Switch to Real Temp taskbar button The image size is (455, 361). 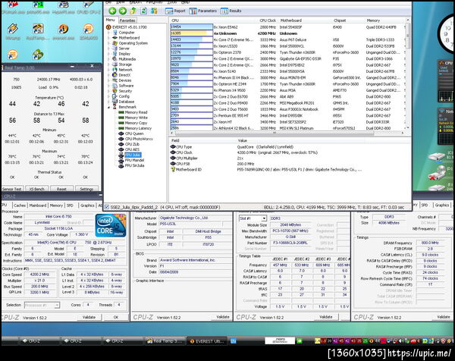[x=165, y=341]
